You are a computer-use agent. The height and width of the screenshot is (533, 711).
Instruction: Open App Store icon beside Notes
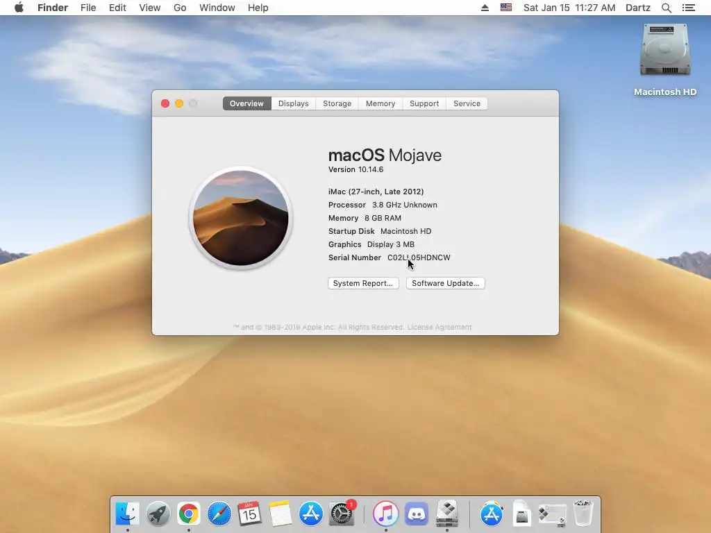pos(310,514)
